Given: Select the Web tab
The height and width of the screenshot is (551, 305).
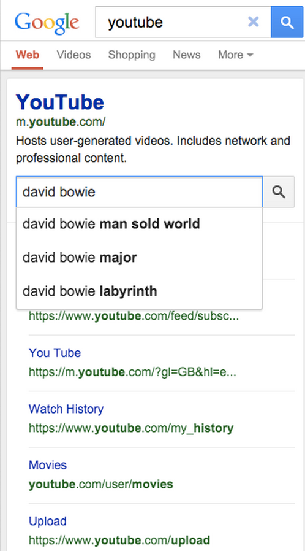Looking at the screenshot, I should (28, 55).
